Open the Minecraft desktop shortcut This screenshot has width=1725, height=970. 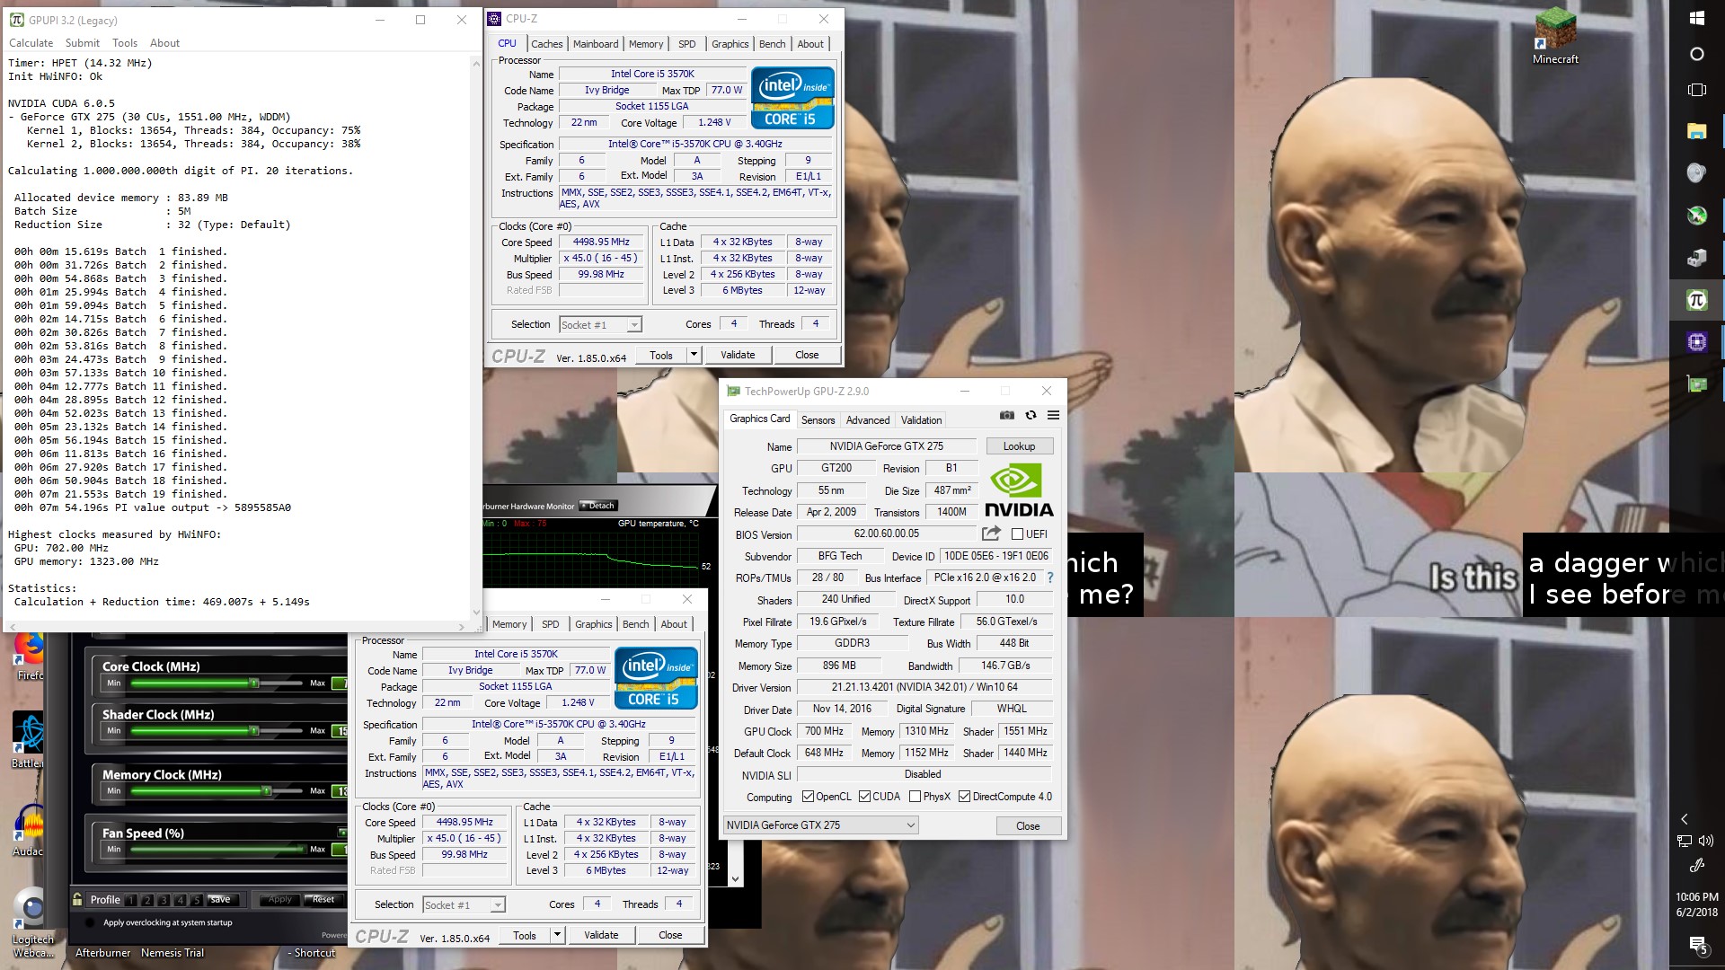(1555, 36)
